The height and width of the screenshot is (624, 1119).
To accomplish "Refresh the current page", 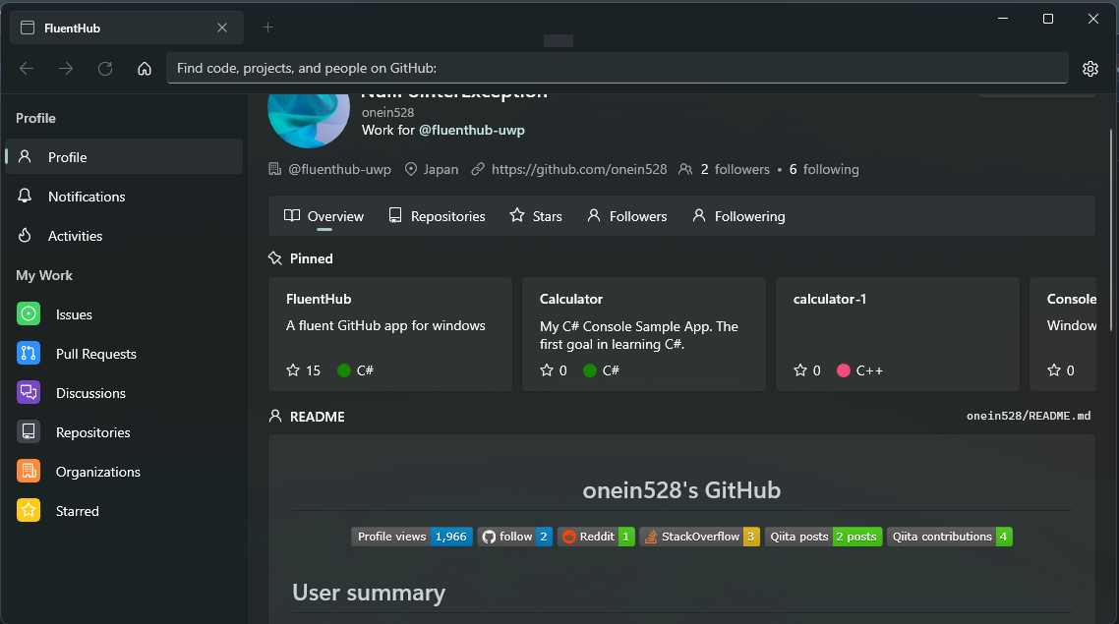I will (x=104, y=68).
